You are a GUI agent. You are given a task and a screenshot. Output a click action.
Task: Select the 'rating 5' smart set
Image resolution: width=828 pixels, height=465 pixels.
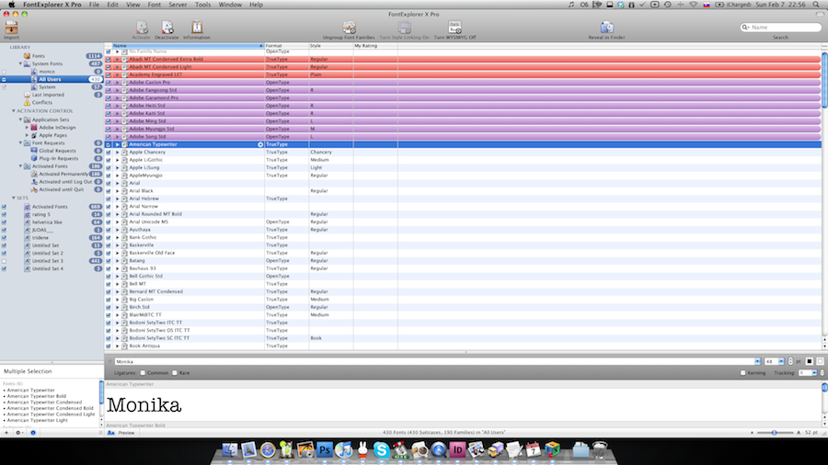[x=41, y=214]
